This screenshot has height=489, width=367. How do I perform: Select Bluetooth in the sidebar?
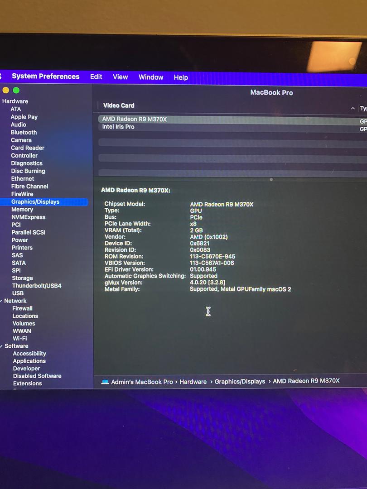(24, 132)
